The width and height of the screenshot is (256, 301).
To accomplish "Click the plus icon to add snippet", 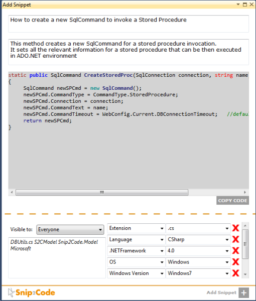I will point(244,293).
